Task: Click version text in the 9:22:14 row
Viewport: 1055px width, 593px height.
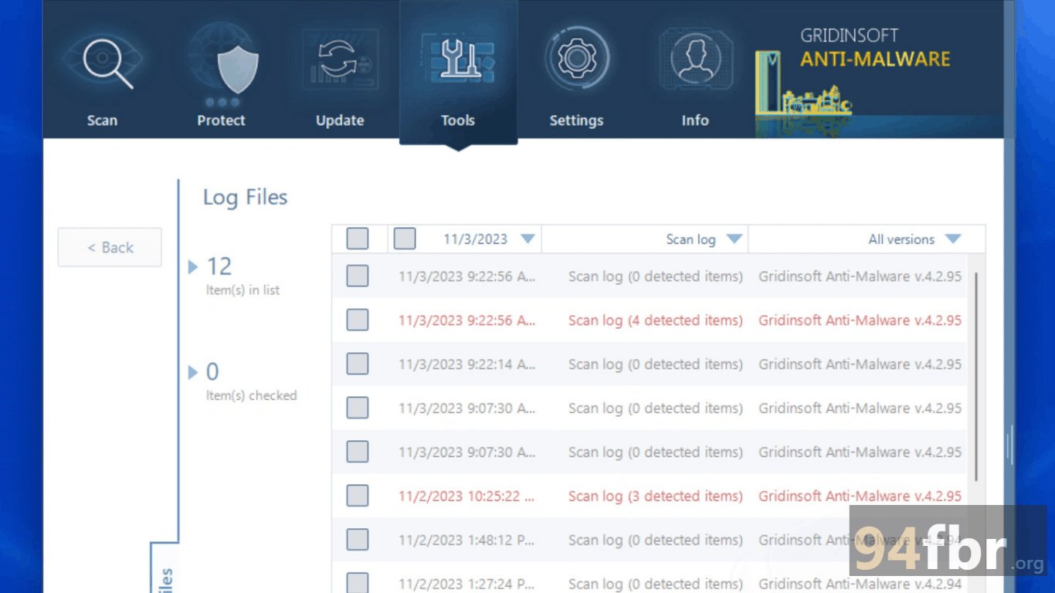Action: point(860,364)
